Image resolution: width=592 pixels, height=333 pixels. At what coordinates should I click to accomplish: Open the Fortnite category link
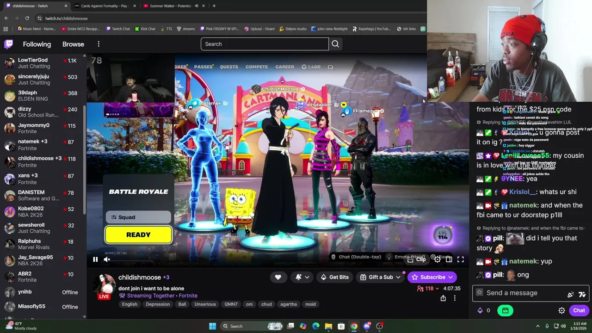click(x=188, y=296)
